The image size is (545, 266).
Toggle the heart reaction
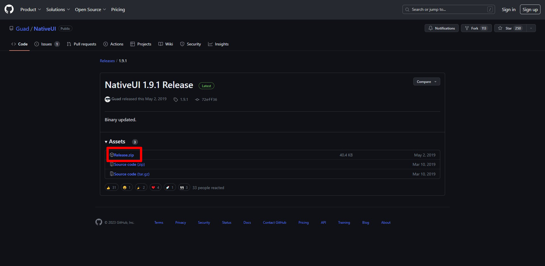[x=155, y=188]
